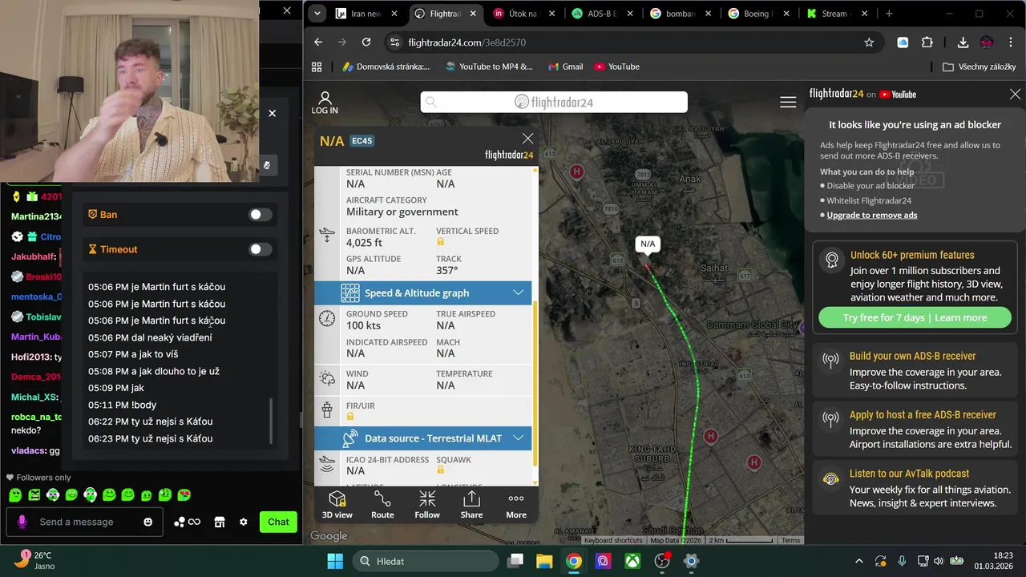Open OBS Studio from the taskbar
Viewport: 1026px width, 577px height.
point(662,561)
